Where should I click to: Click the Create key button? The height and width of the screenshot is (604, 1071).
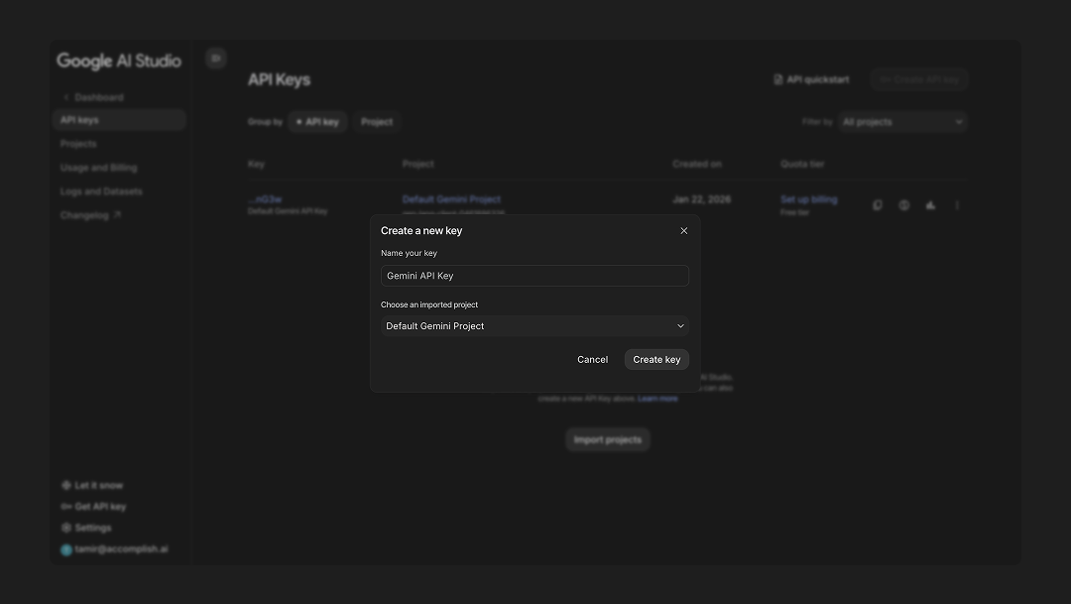(x=656, y=359)
